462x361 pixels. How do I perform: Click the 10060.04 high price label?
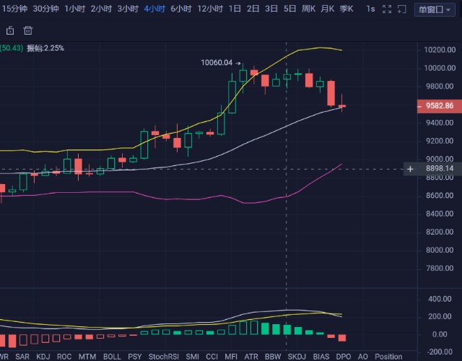tap(217, 63)
